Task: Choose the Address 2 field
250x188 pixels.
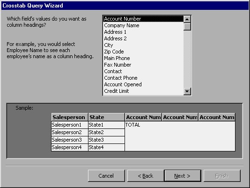Action: tap(143, 38)
